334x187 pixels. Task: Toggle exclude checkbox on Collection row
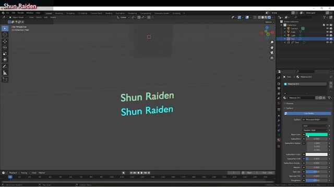coord(324,25)
